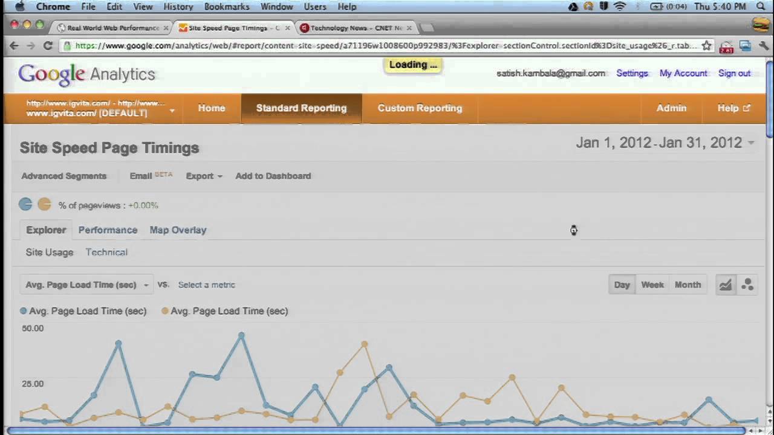Open the Help link
Image resolution: width=774 pixels, height=435 pixels.
[733, 108]
